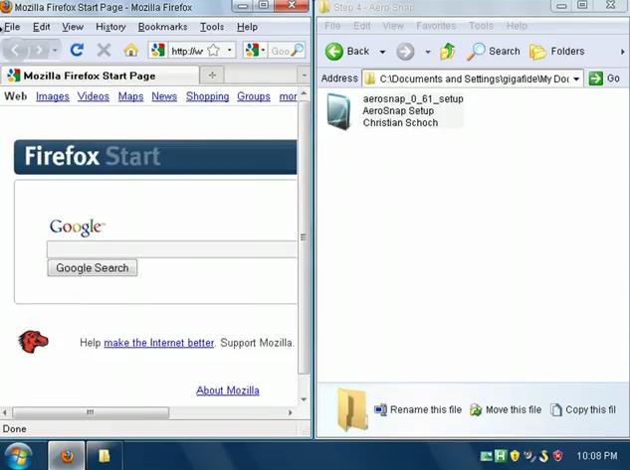Viewport: 630px width, 470px height.
Task: Bookmark this page with the star icon
Action: [x=214, y=51]
